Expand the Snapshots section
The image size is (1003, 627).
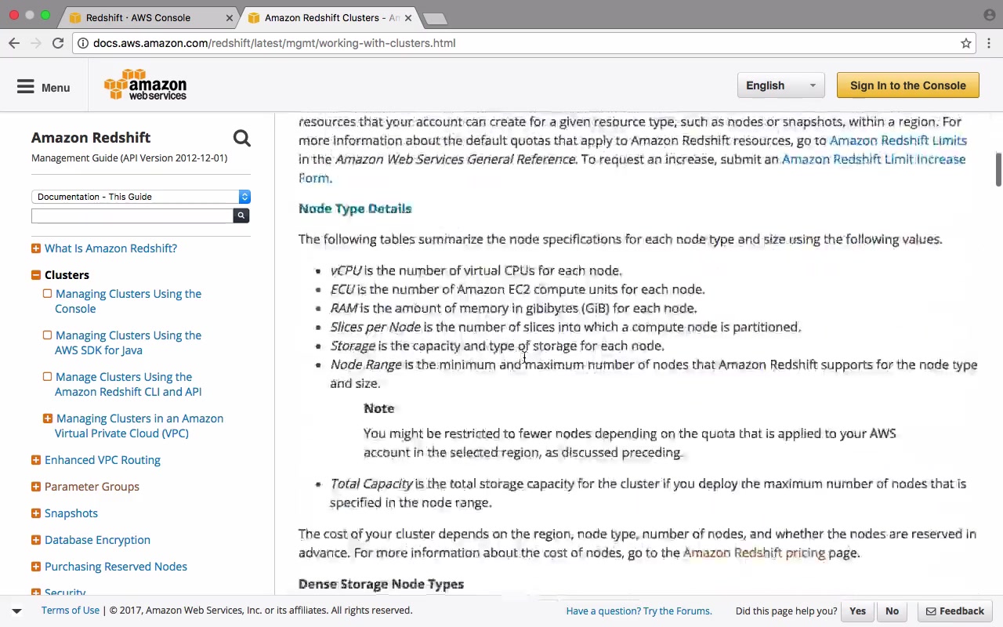(x=36, y=513)
